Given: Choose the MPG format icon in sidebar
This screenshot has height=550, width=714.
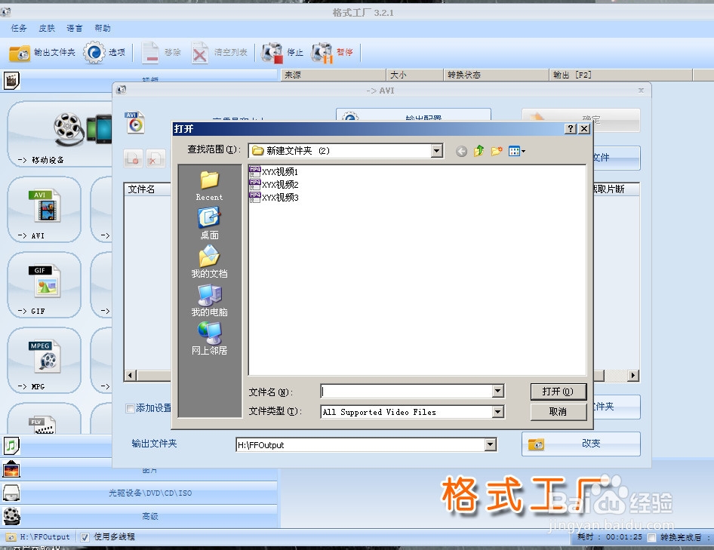Looking at the screenshot, I should click(45, 357).
